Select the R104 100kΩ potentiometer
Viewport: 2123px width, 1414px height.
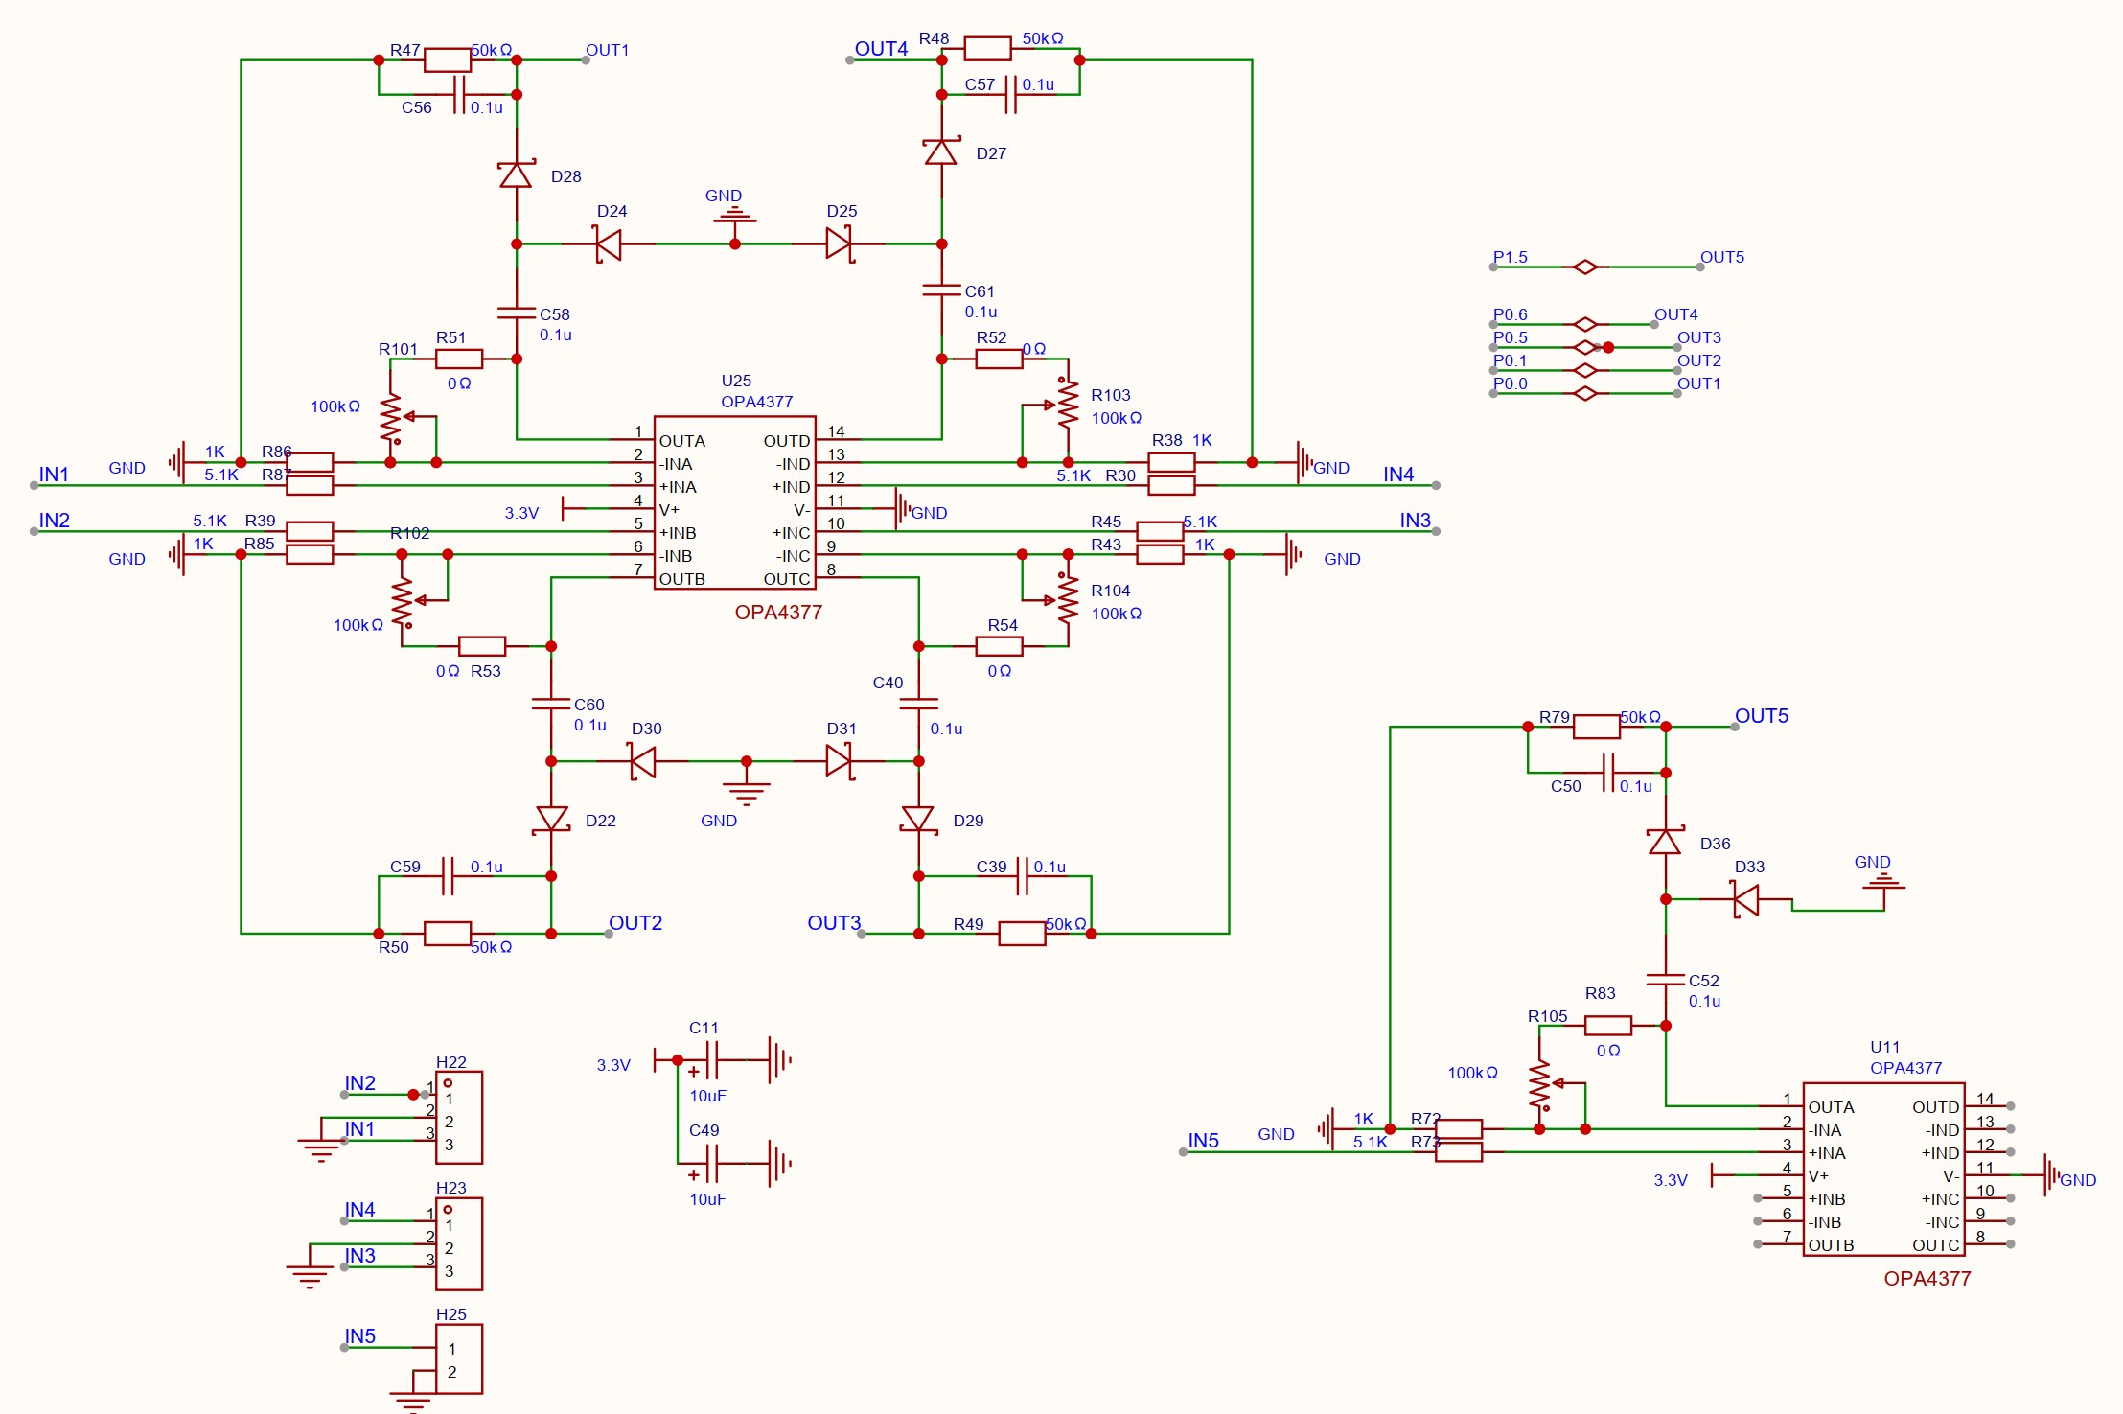tap(1067, 598)
